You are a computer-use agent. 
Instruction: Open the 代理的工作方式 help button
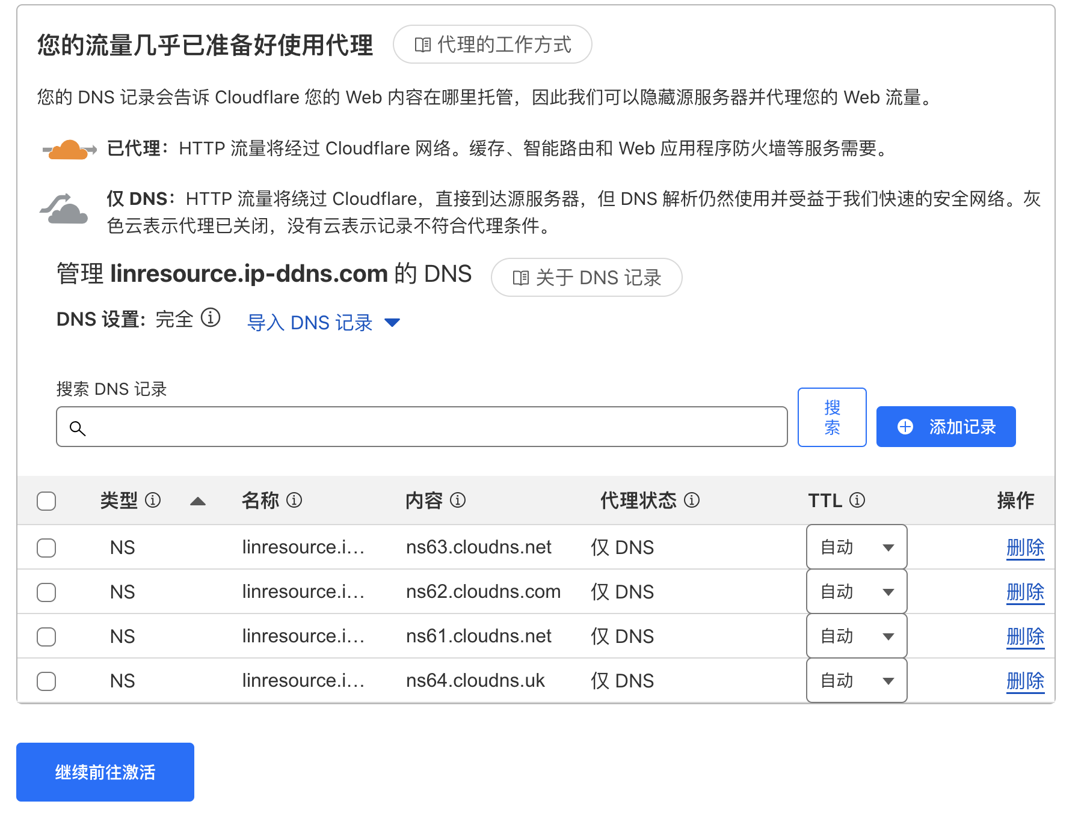[493, 44]
